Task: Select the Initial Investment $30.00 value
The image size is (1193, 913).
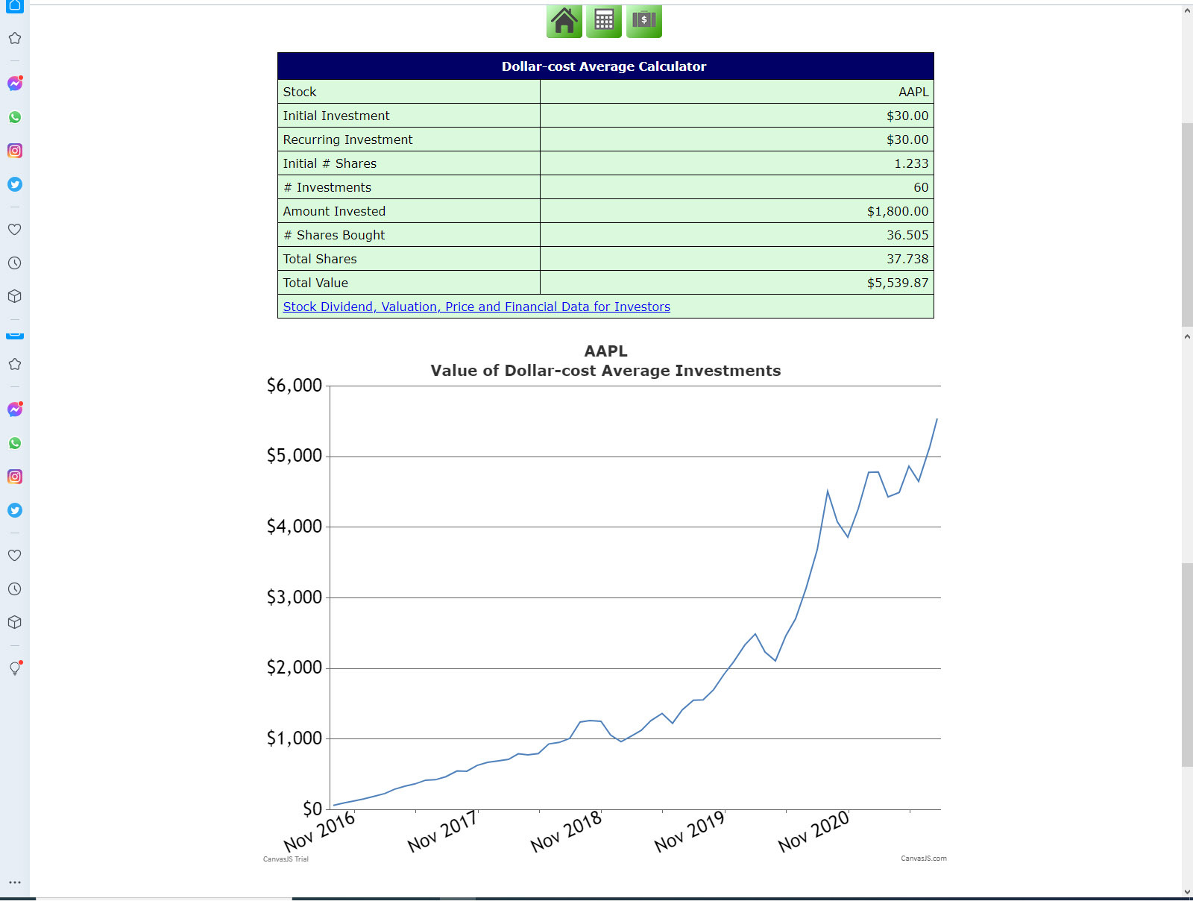Action: coord(907,116)
